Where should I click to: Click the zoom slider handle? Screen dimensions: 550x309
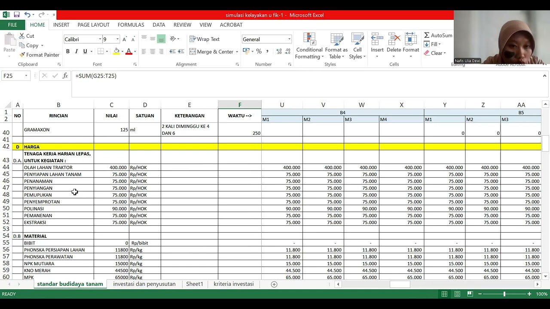click(x=504, y=294)
